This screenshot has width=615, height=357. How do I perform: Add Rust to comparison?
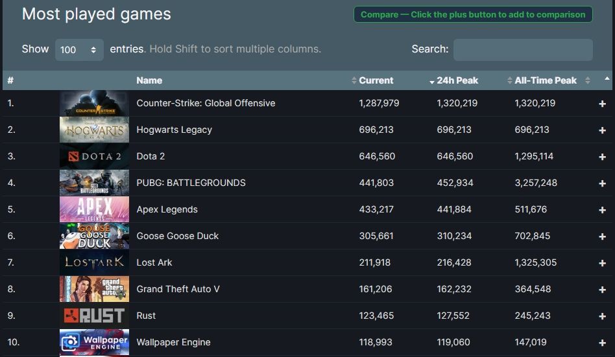(602, 316)
